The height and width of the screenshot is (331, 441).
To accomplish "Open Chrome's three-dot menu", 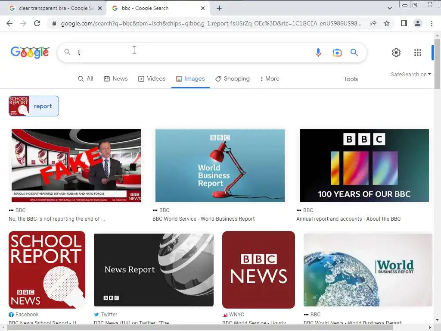I will pos(432,23).
